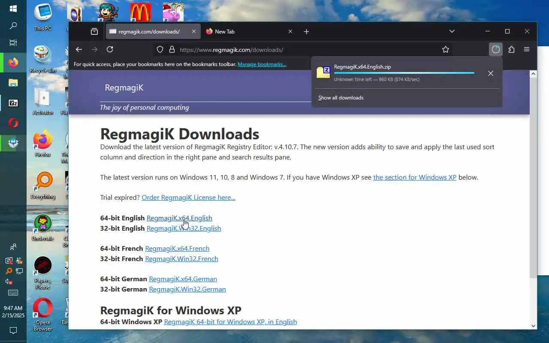Image resolution: width=549 pixels, height=343 pixels.
Task: Open the notification center icon
Action: [x=13, y=331]
